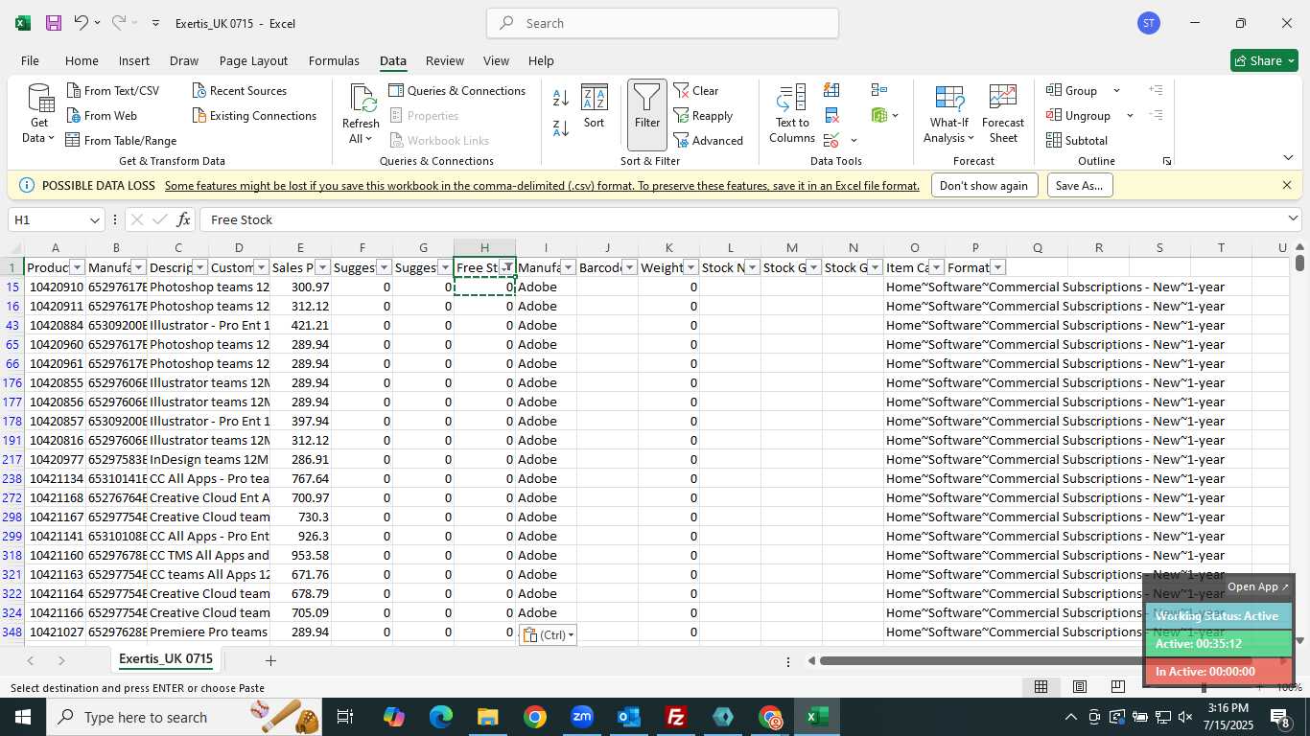This screenshot has height=736, width=1310.
Task: Open the Outline dialog launcher
Action: [1167, 161]
